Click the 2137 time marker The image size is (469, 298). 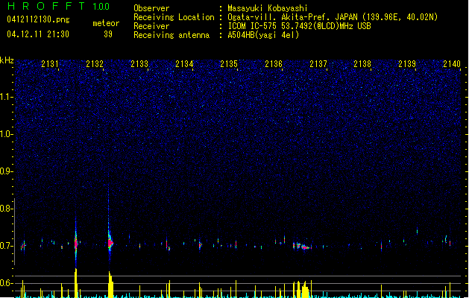pyautogui.click(x=318, y=63)
